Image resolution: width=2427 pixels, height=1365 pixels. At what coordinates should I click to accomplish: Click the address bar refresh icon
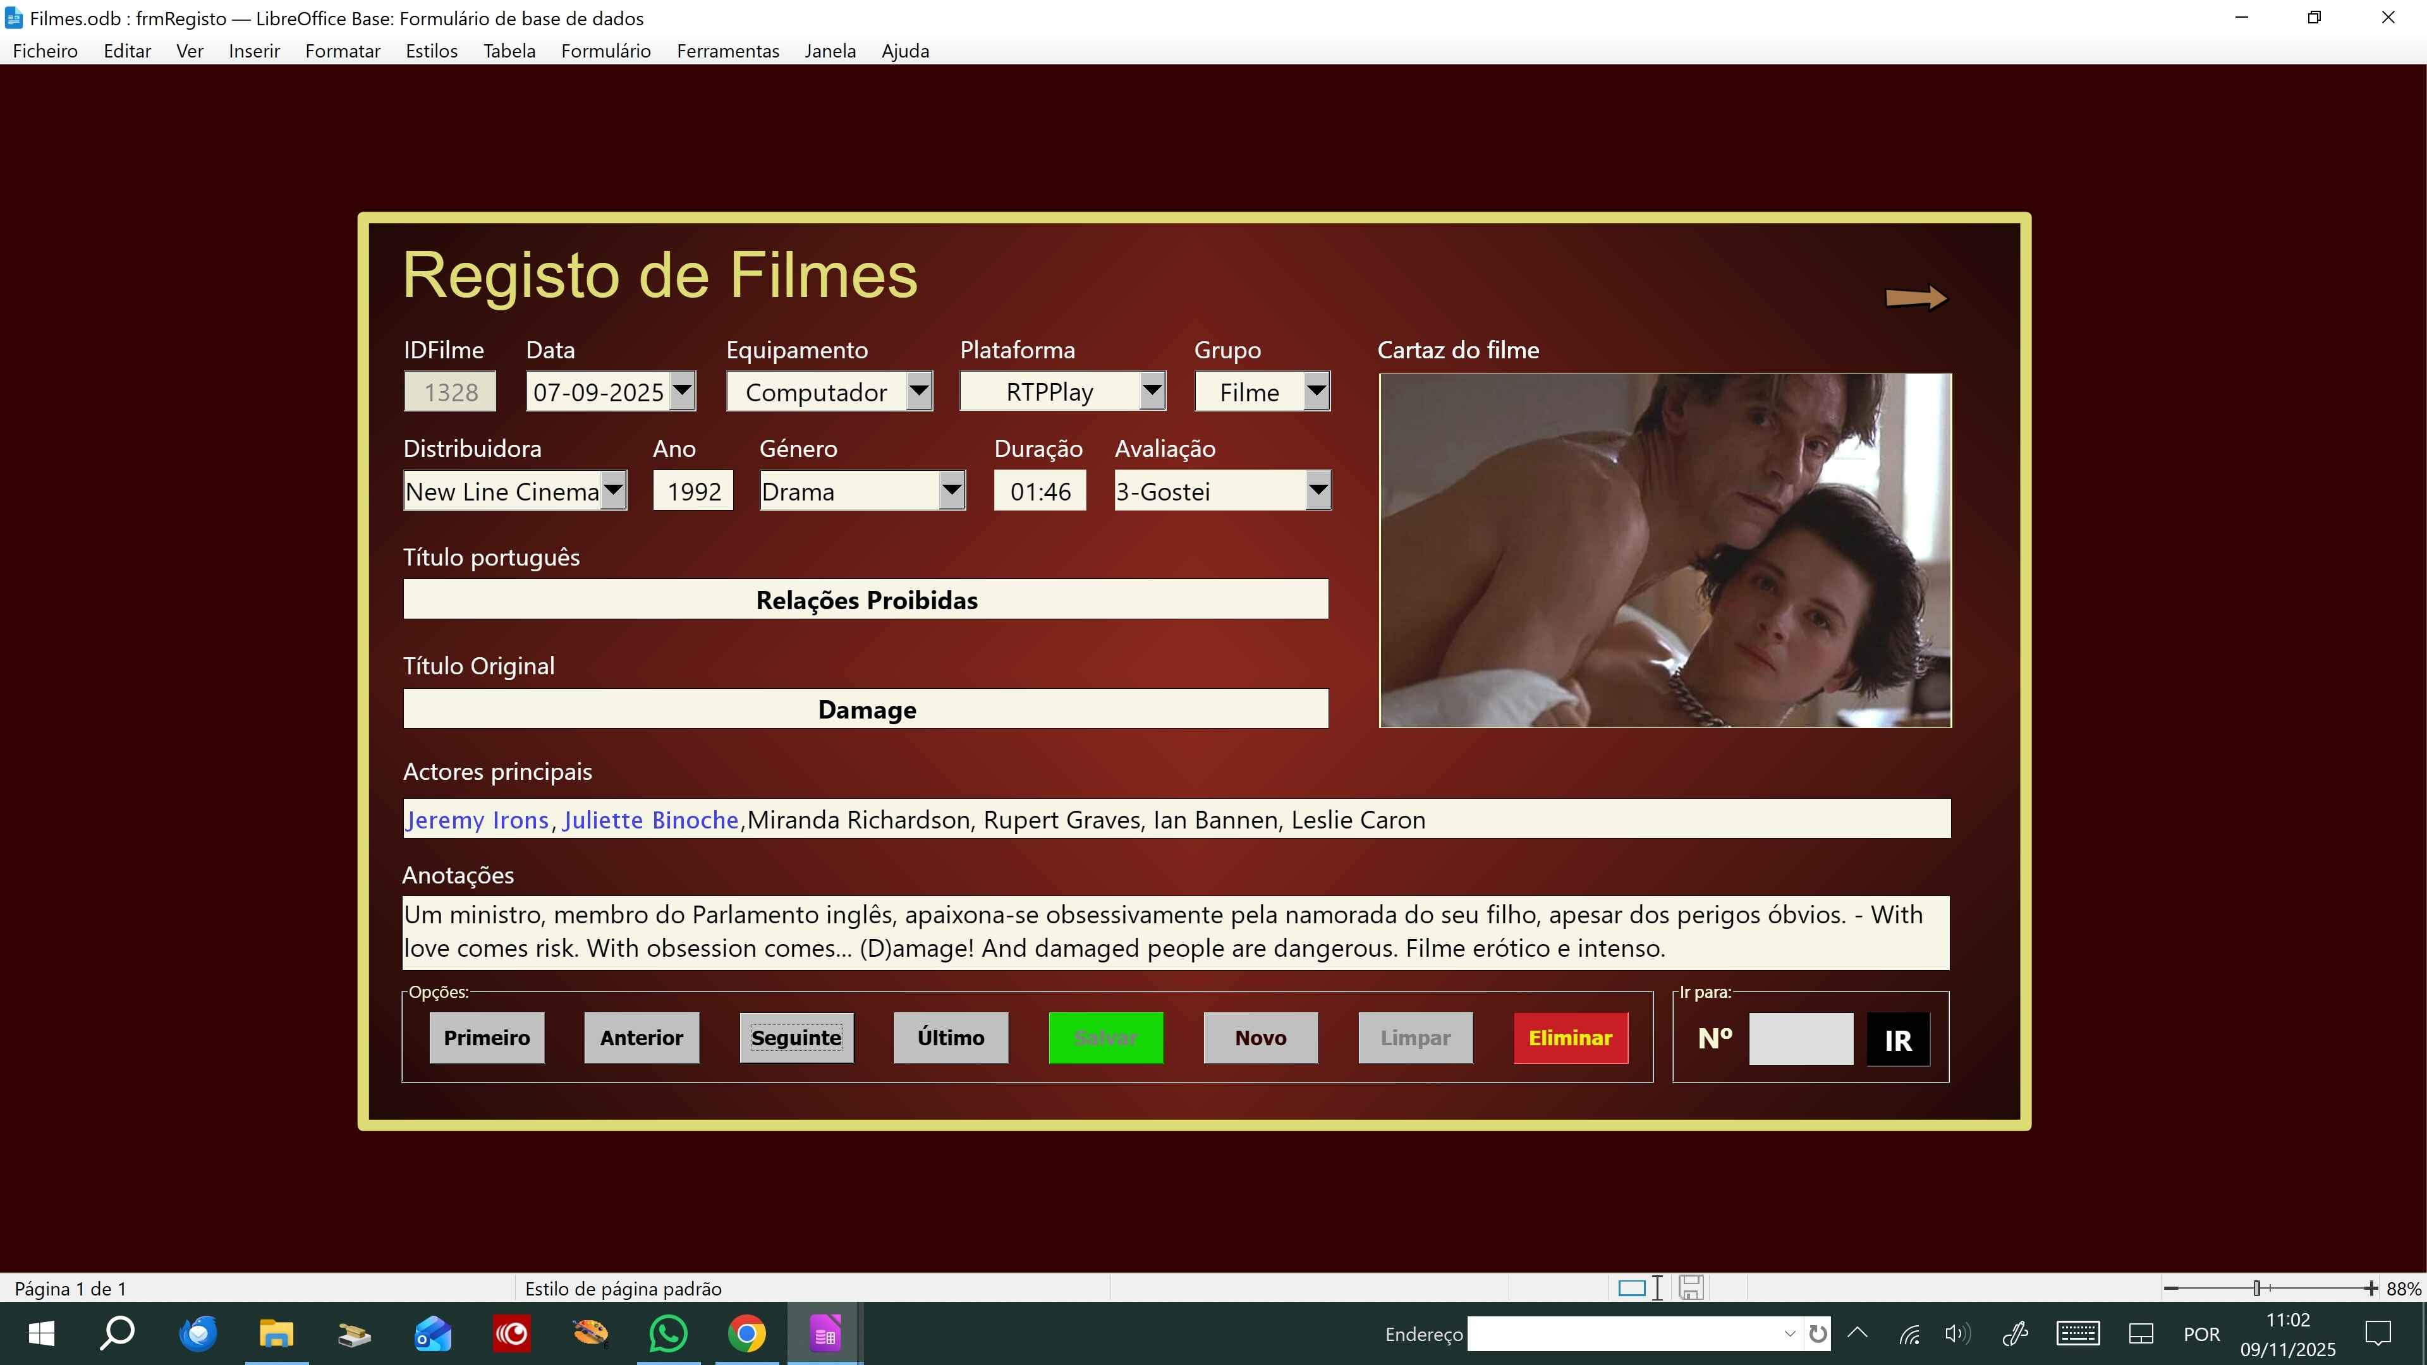tap(1818, 1334)
